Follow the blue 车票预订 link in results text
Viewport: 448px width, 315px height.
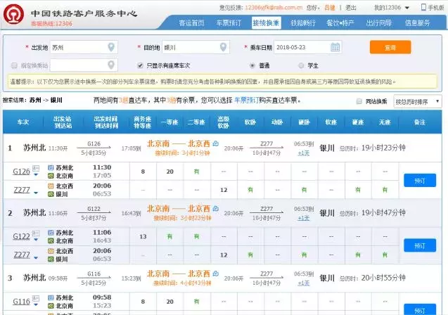pos(246,101)
